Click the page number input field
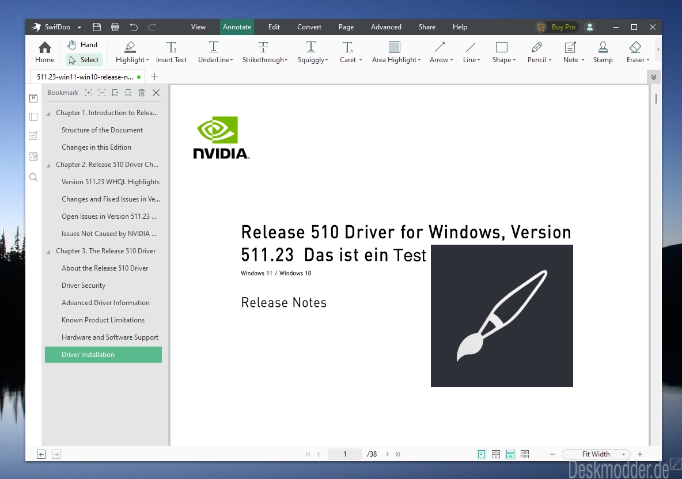The image size is (682, 479). coord(345,454)
